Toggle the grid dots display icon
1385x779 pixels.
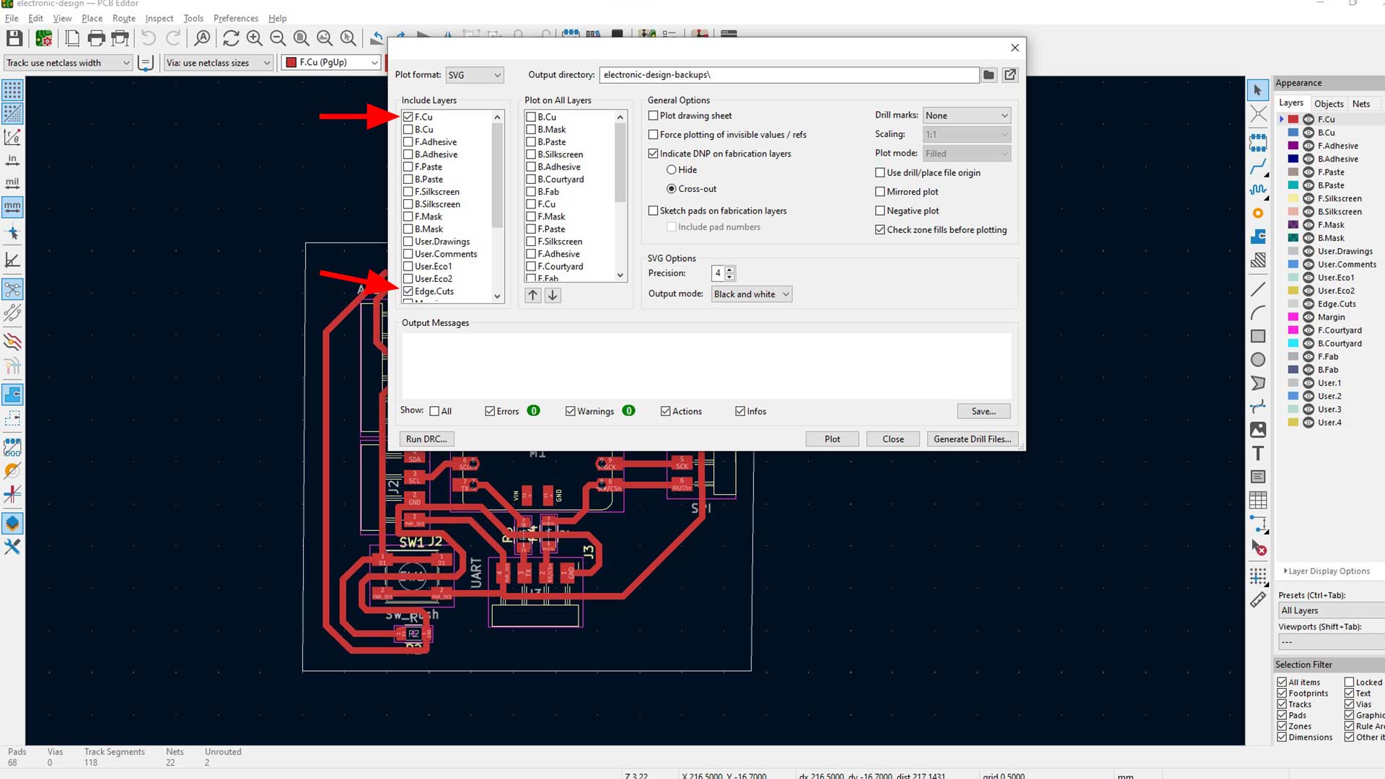(12, 89)
